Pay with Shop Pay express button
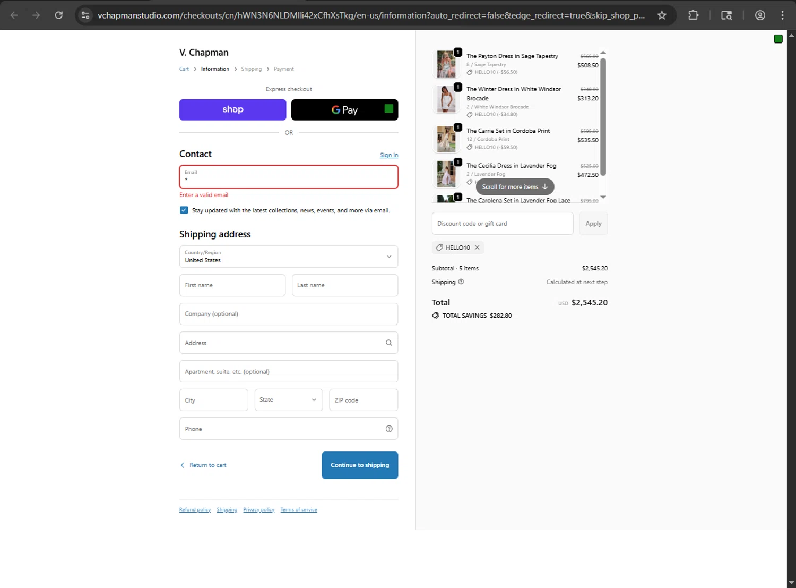Screen dimensions: 796x588 coord(232,110)
